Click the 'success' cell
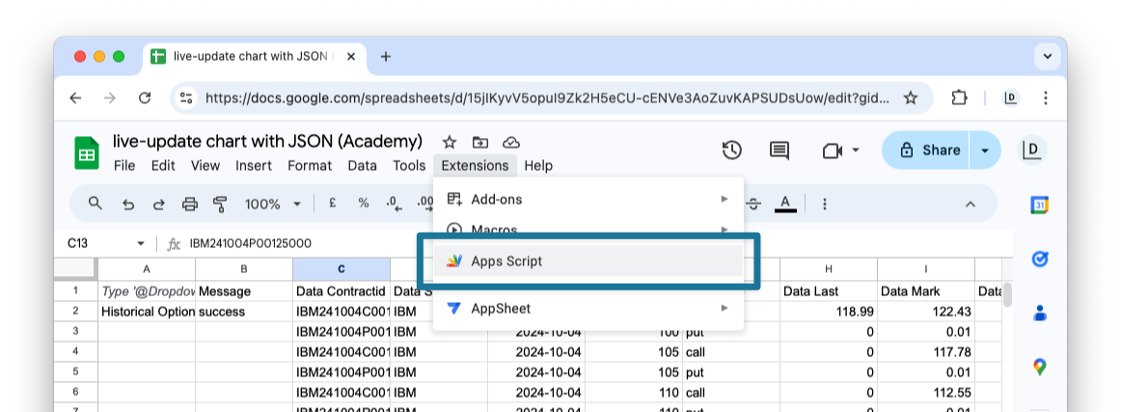 (244, 311)
